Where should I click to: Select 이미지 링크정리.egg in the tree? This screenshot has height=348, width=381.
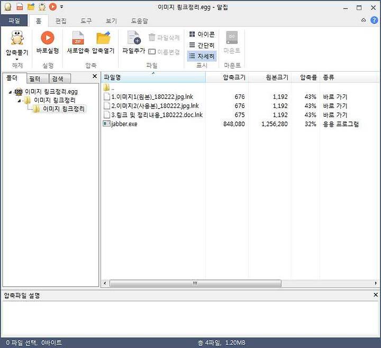51,92
